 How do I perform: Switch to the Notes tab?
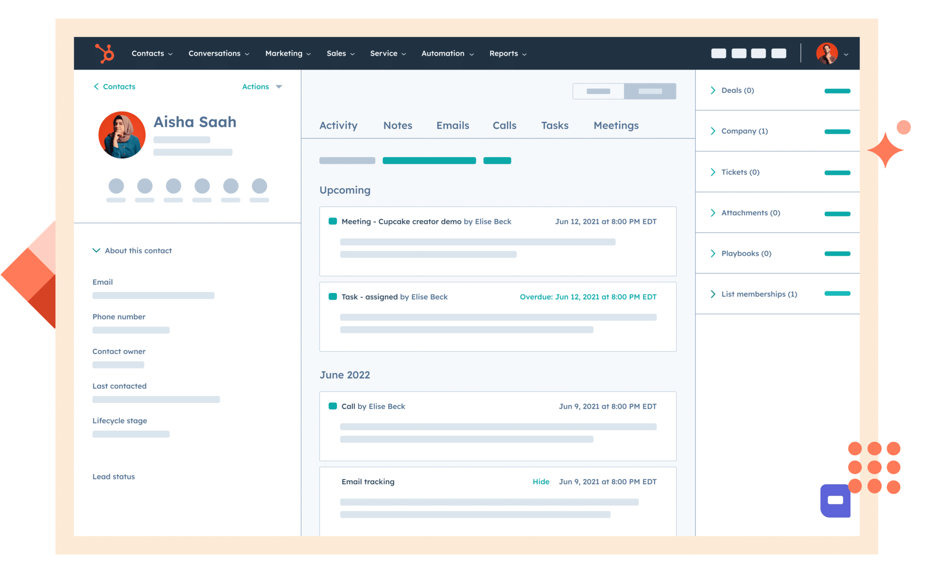point(397,125)
